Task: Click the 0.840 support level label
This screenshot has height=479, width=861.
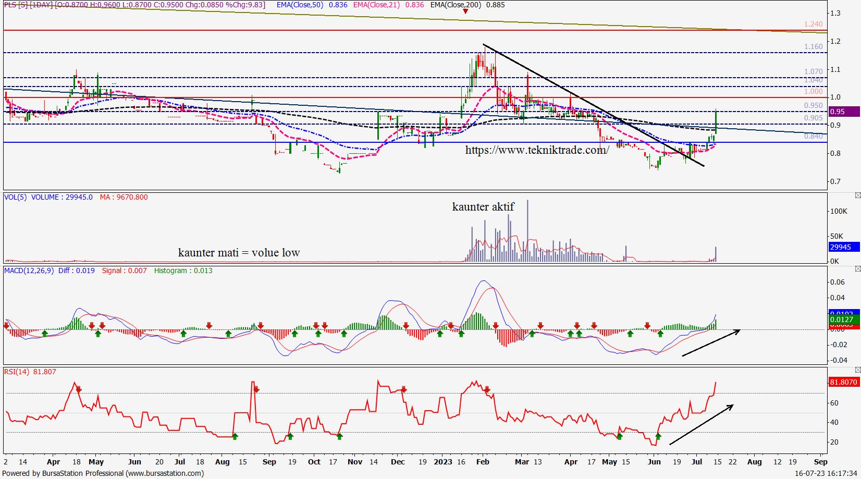Action: (x=813, y=136)
